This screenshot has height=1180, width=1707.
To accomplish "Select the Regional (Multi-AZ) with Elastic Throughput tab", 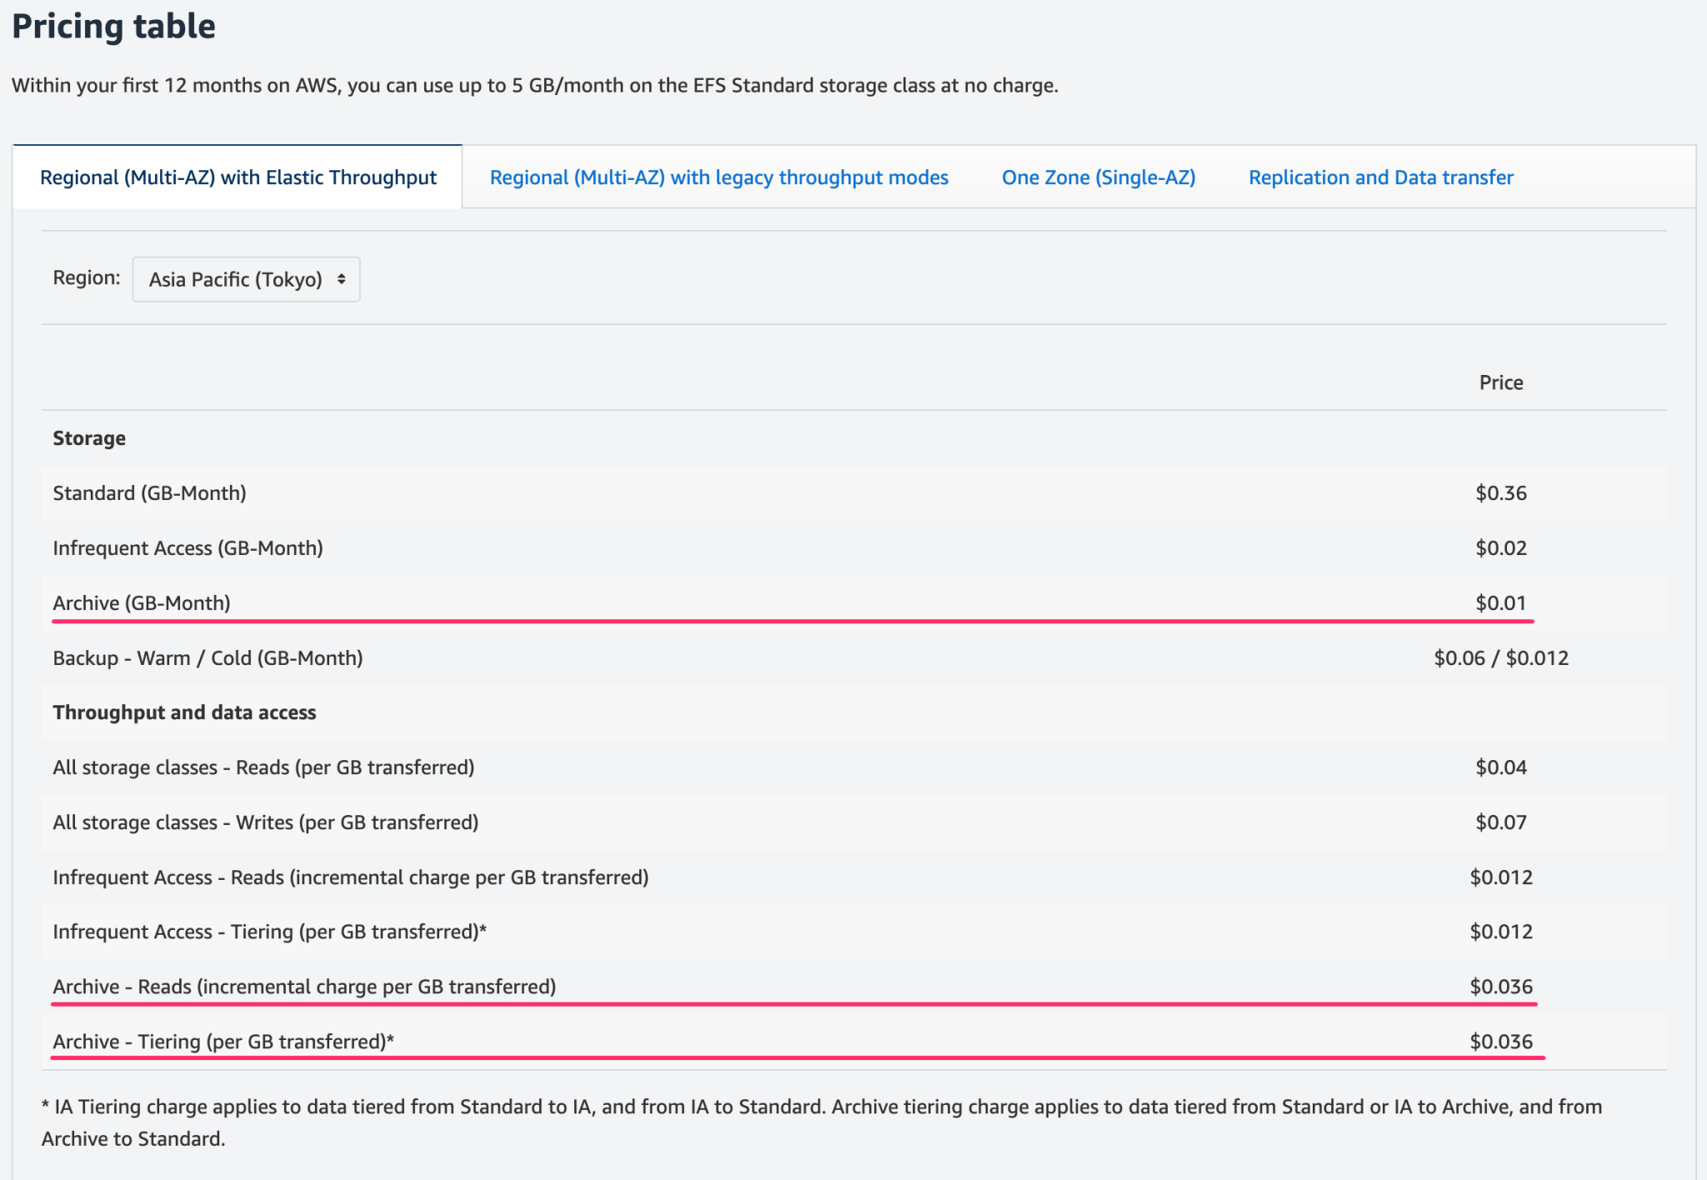I will pyautogui.click(x=237, y=177).
